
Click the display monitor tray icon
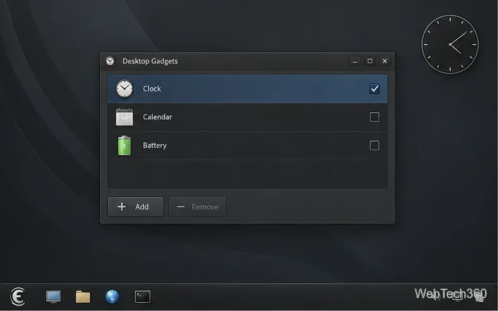tap(457, 296)
